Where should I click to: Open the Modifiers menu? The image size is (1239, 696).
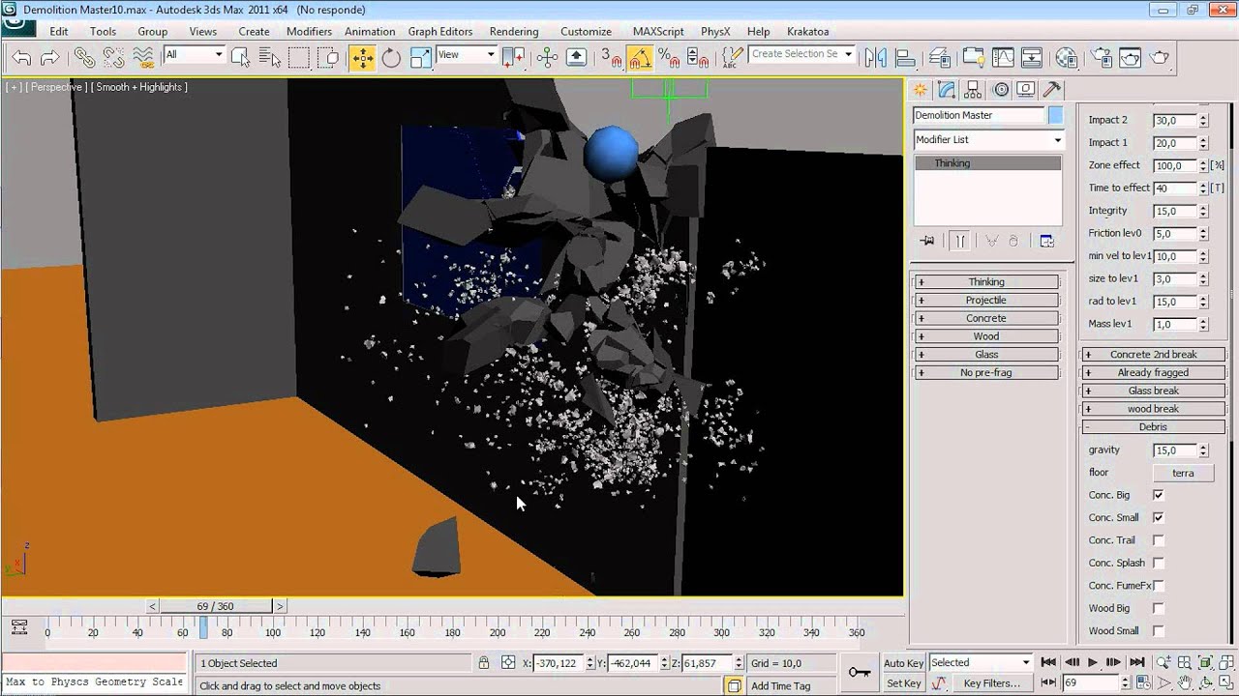[x=309, y=31]
